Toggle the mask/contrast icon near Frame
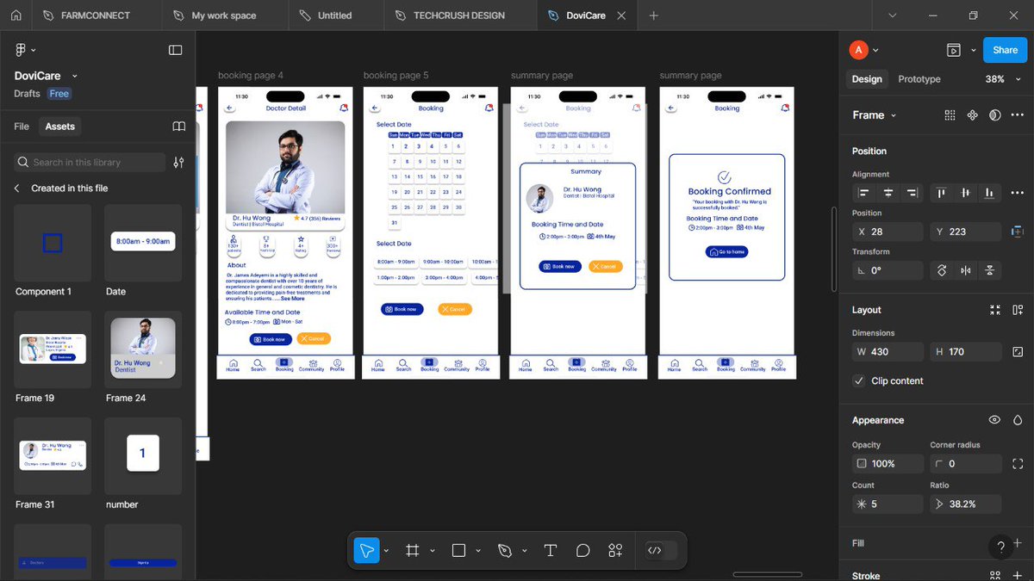 click(995, 115)
